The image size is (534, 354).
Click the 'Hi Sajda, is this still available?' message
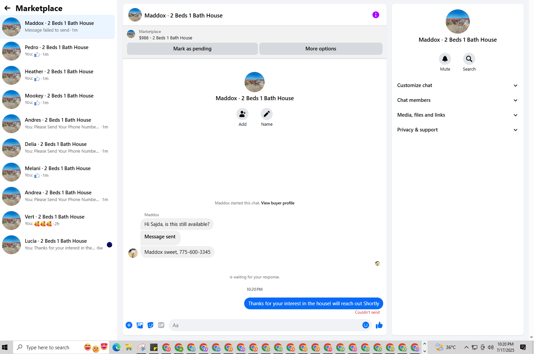click(177, 224)
